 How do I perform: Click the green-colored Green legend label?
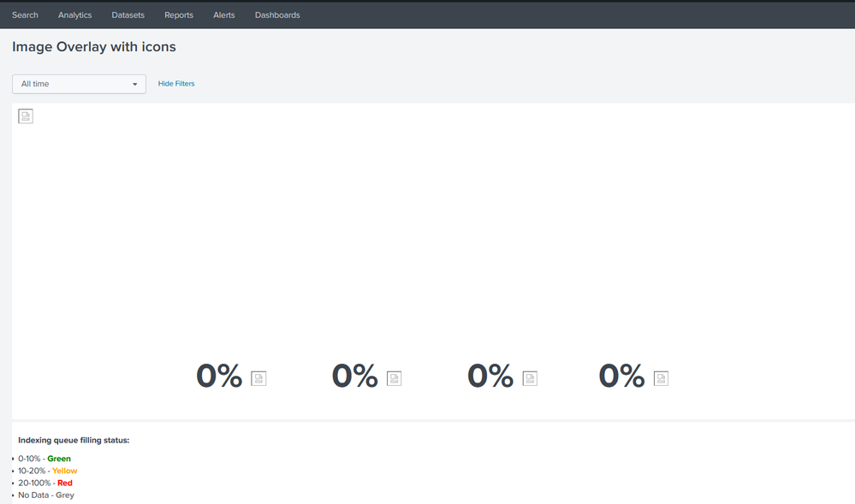59,459
